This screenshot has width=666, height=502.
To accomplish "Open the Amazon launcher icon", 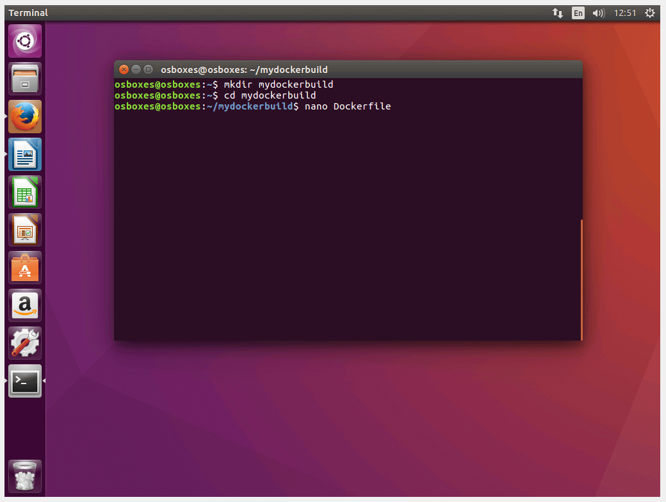I will pyautogui.click(x=25, y=305).
